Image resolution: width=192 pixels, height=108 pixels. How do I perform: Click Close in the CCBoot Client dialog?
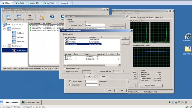point(121,90)
